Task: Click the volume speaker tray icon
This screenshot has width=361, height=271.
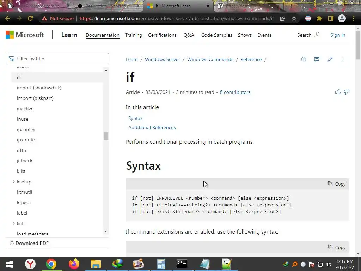Action: point(329,264)
